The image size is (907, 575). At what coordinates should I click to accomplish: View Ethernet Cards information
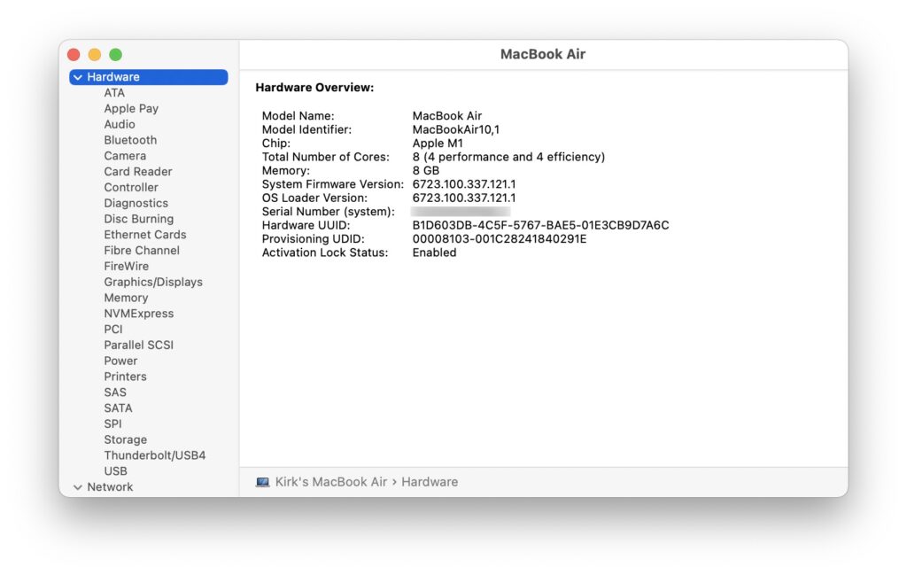click(x=144, y=234)
